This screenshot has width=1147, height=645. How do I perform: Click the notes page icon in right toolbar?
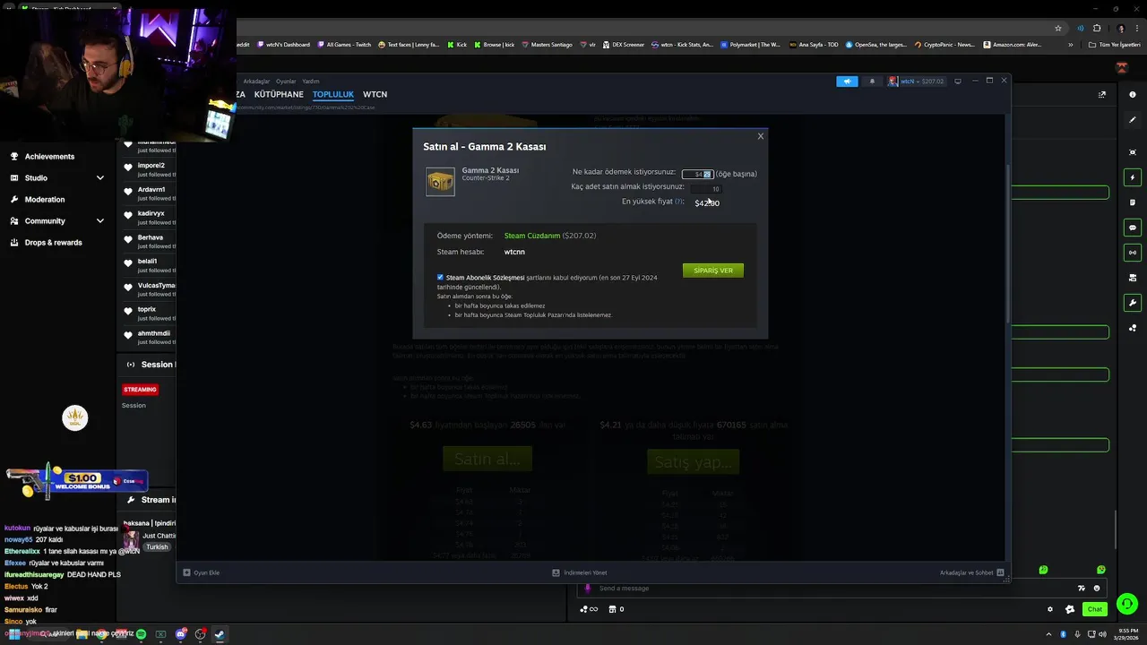(x=1133, y=202)
